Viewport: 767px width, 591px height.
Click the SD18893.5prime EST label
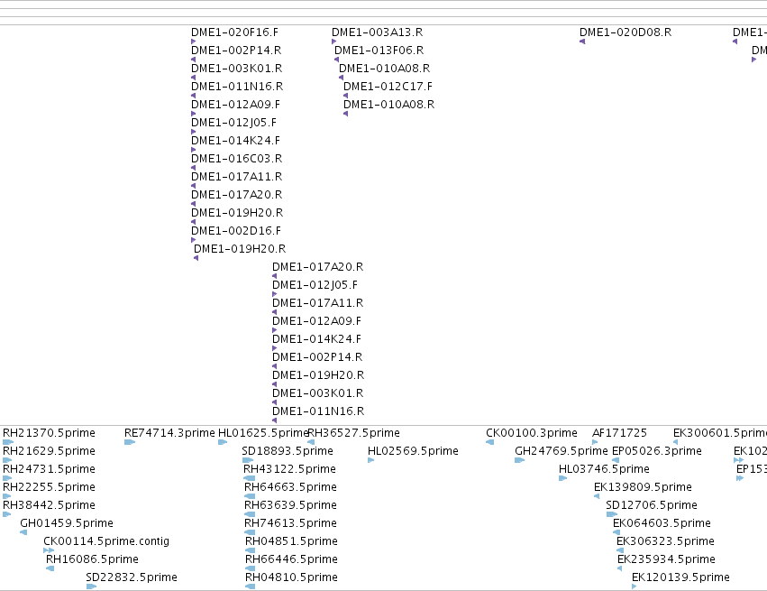coord(288,451)
